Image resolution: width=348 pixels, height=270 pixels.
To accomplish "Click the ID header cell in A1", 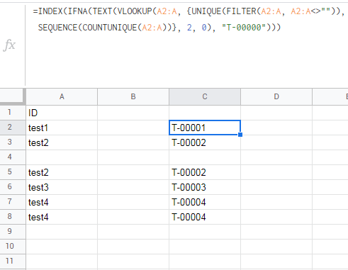I will tap(62, 113).
